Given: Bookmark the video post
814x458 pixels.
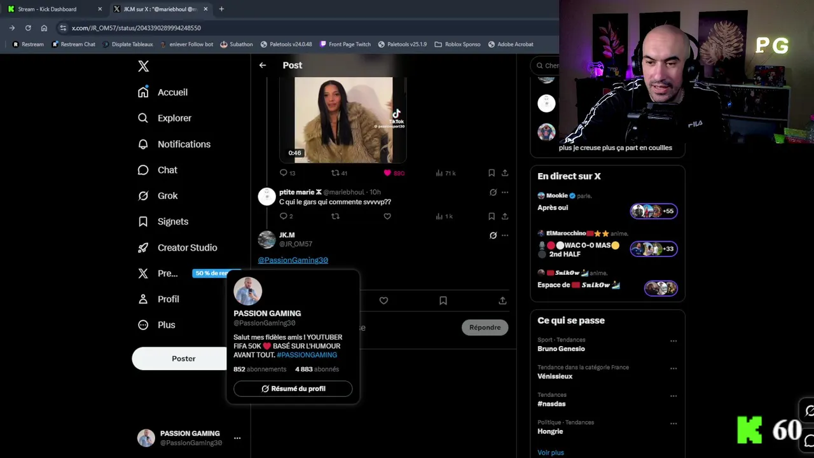Looking at the screenshot, I should click(x=492, y=173).
